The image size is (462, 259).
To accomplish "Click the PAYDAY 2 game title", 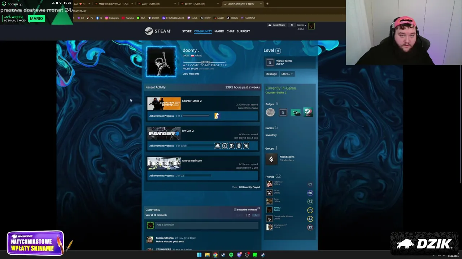I will pyautogui.click(x=188, y=131).
